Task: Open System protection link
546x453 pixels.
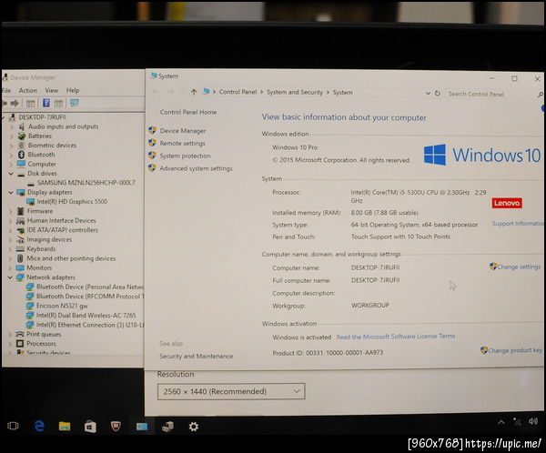Action: click(x=185, y=156)
